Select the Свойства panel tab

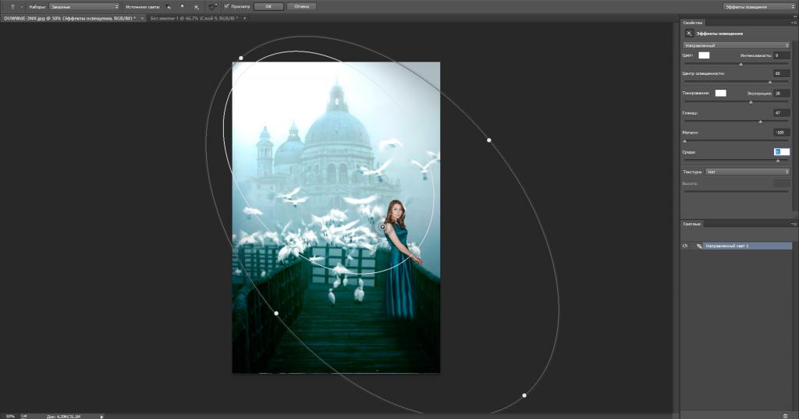tap(693, 23)
